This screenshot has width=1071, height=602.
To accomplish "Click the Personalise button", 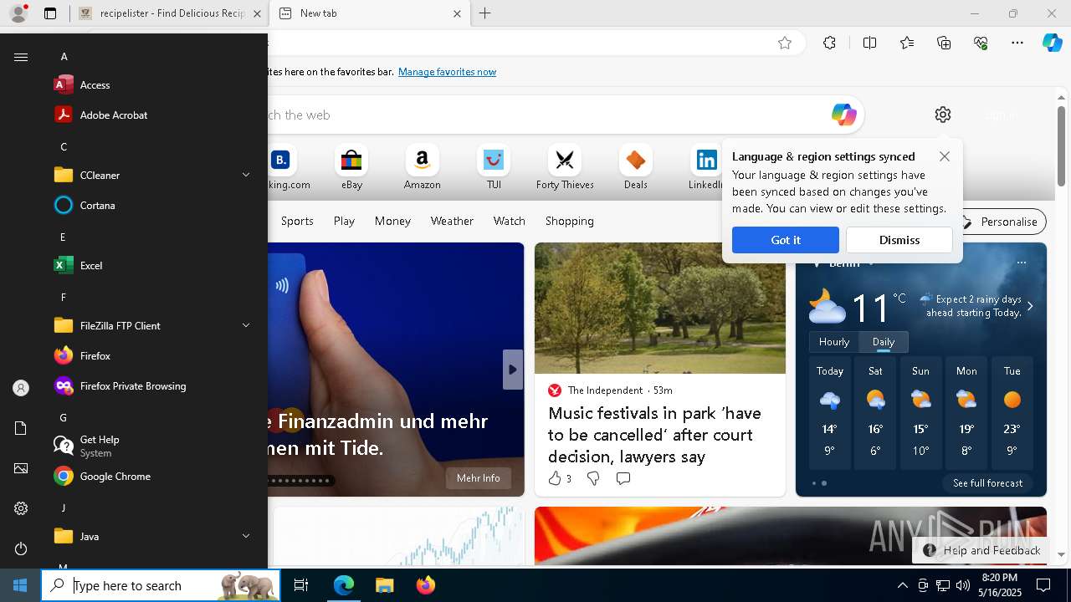I will point(1001,222).
